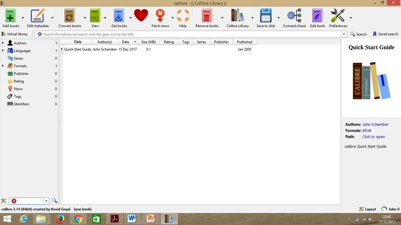Open the Calibre Library switcher
The image size is (401, 225).
(x=237, y=16)
